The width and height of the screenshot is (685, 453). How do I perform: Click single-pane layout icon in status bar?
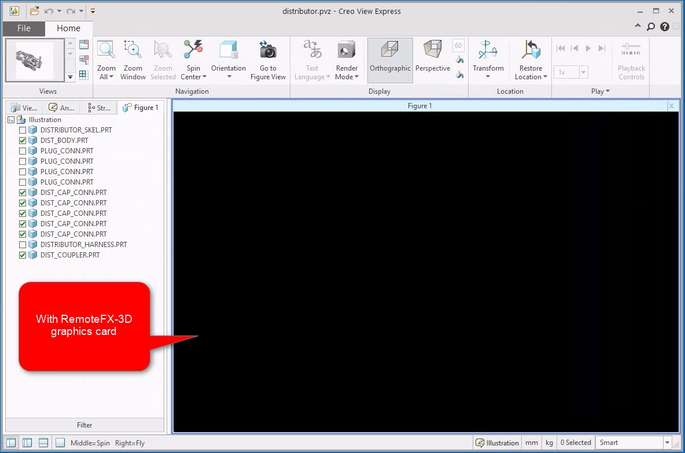click(60, 443)
